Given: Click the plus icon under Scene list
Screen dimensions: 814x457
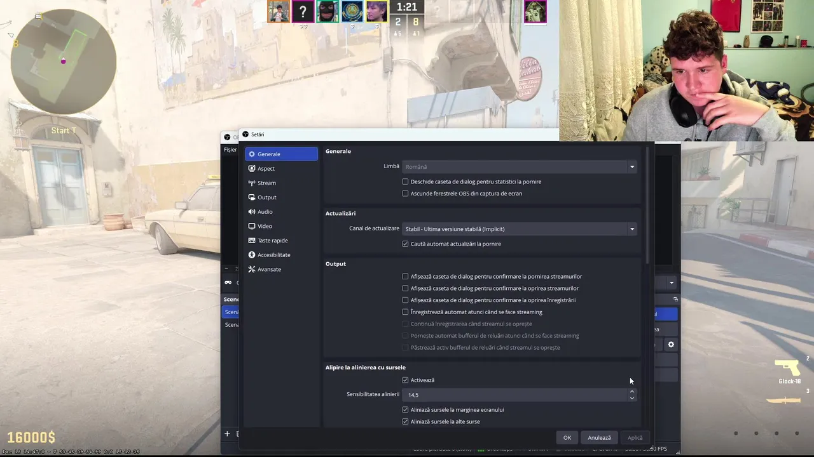Looking at the screenshot, I should (227, 434).
